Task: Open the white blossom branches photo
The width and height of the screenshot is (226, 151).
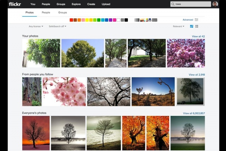Action: click(109, 91)
